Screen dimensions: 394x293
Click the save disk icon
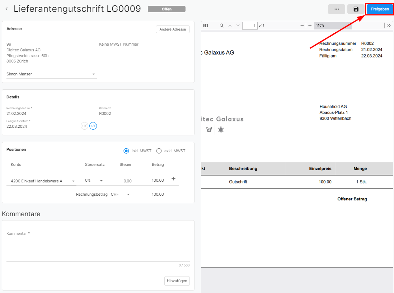(x=356, y=9)
